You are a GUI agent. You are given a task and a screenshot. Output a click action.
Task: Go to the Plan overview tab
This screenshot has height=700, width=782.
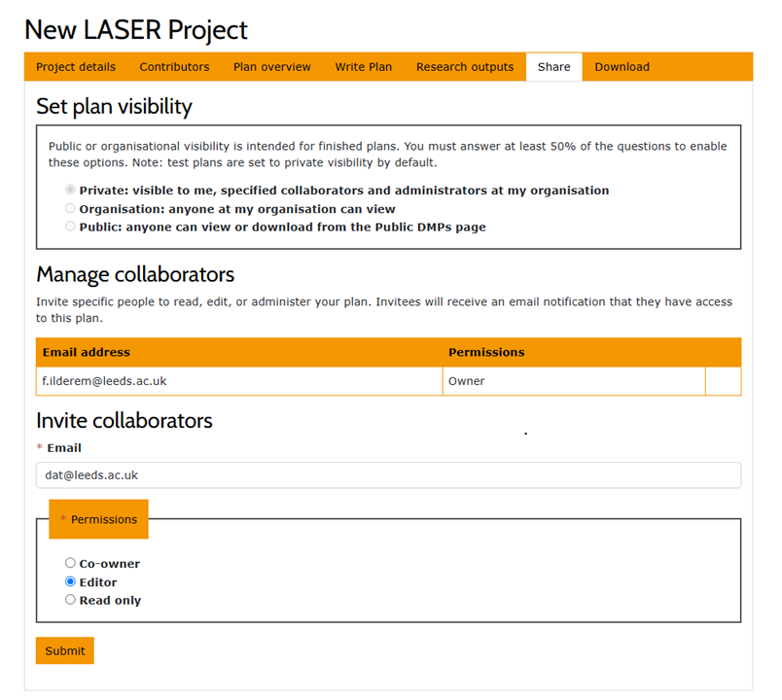click(x=272, y=67)
